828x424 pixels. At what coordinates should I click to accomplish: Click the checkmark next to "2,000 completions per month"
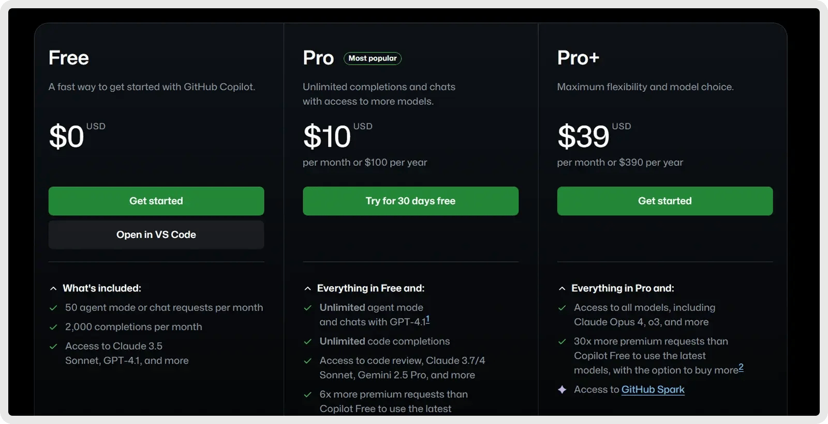tap(53, 326)
